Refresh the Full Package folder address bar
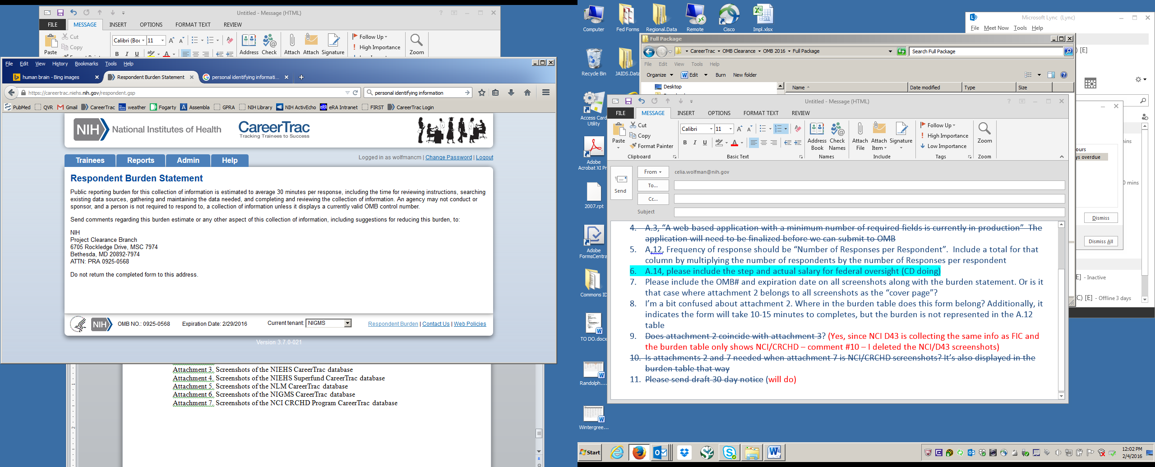The height and width of the screenshot is (467, 1155). (901, 51)
